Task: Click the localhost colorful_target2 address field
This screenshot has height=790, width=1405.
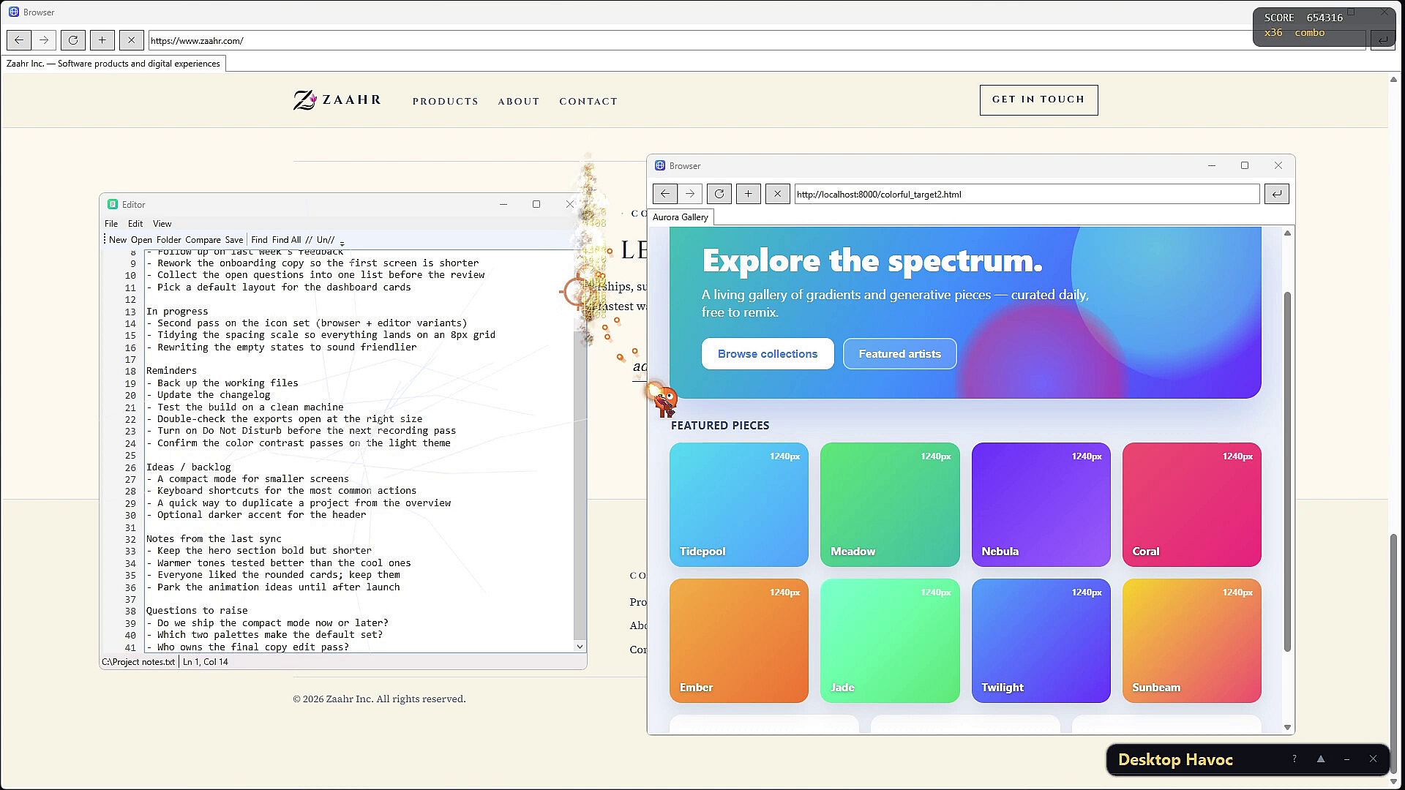Action: pyautogui.click(x=1027, y=194)
